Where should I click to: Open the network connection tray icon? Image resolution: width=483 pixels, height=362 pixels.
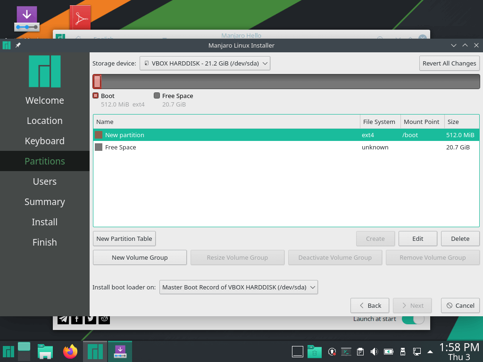(x=417, y=352)
